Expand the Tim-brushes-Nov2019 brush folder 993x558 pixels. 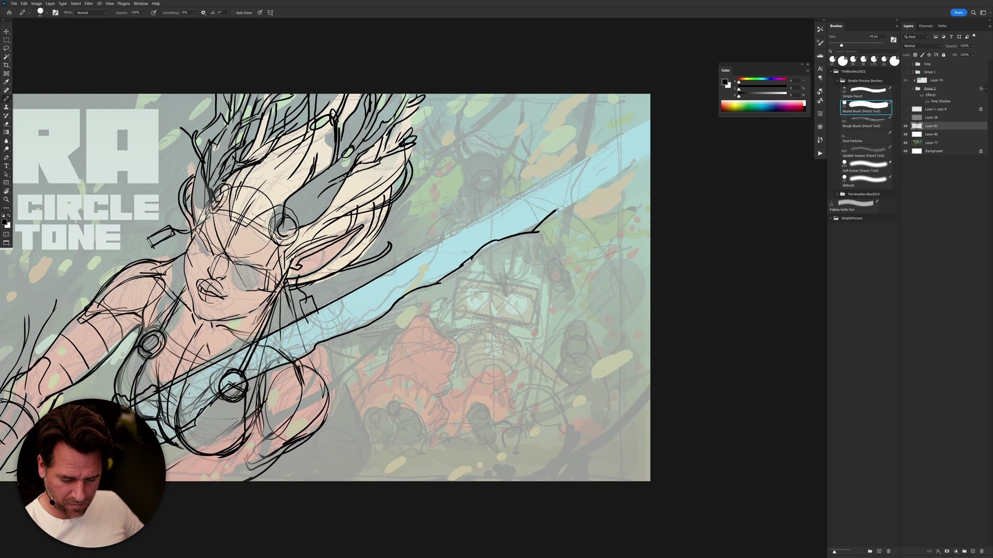pos(837,194)
